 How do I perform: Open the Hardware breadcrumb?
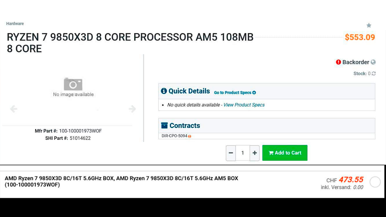point(15,23)
